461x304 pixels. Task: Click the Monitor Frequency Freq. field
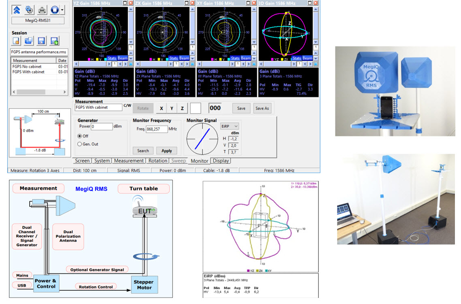(157, 129)
